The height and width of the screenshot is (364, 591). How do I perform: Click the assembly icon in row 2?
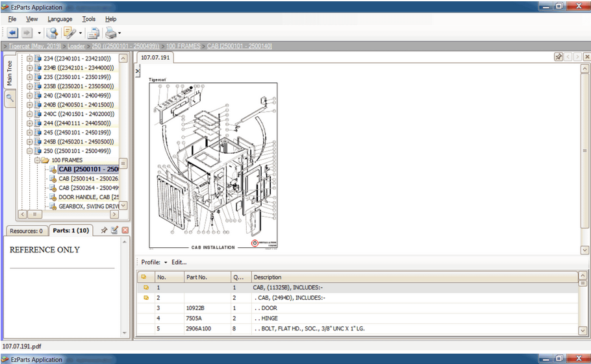click(146, 298)
